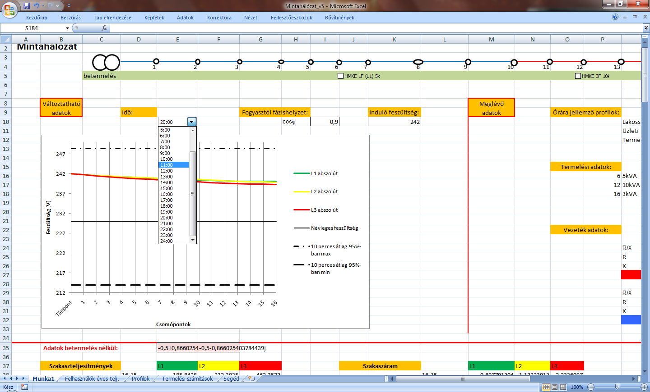The image size is (650, 392).
Task: Pick 14:00 in the time dropdown list
Action: click(174, 182)
